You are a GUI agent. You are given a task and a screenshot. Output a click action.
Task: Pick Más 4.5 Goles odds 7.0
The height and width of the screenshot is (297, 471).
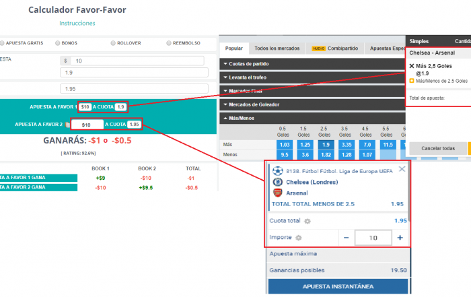click(367, 145)
